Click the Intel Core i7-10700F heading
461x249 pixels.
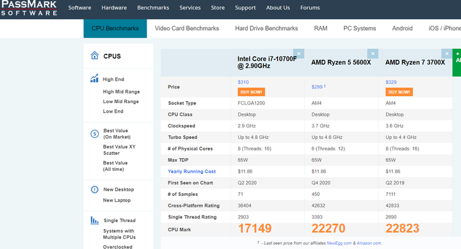(x=267, y=62)
